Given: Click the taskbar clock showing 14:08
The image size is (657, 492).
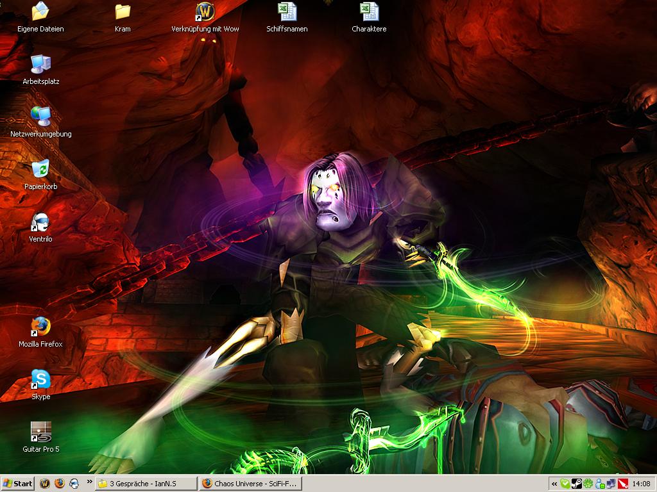Looking at the screenshot, I should [x=641, y=484].
